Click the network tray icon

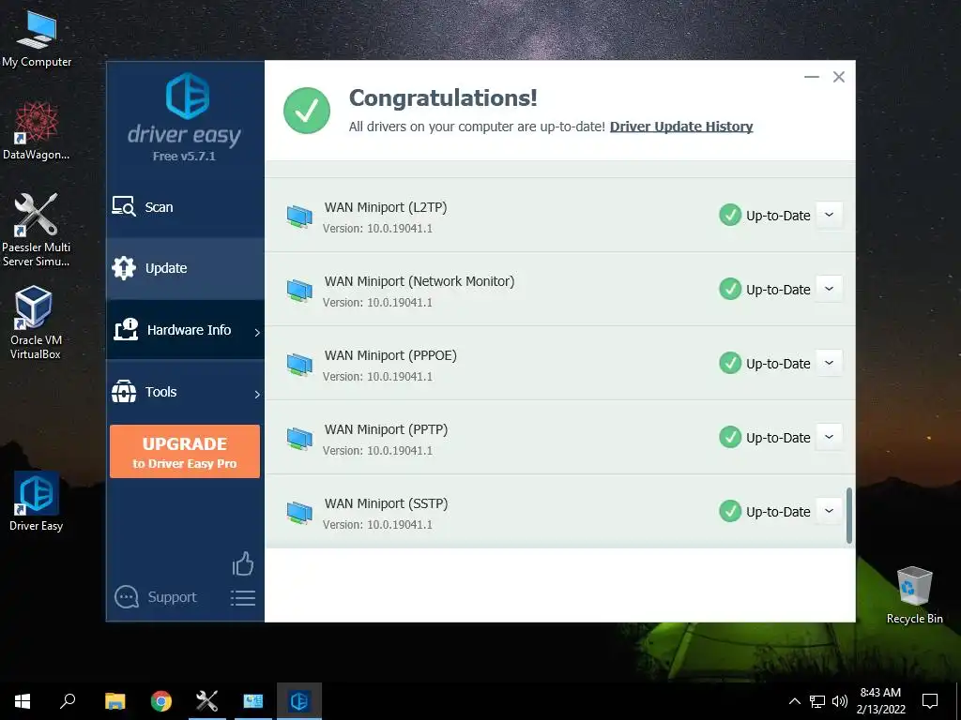point(817,701)
